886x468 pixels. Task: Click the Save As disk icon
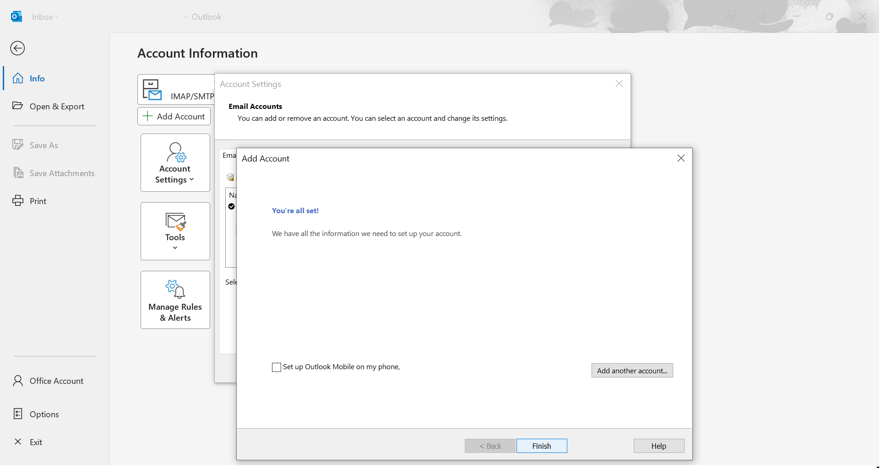[17, 145]
